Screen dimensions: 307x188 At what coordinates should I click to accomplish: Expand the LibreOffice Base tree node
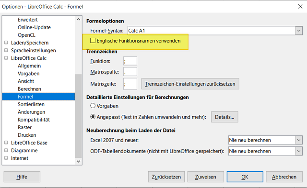pyautogui.click(x=6, y=143)
